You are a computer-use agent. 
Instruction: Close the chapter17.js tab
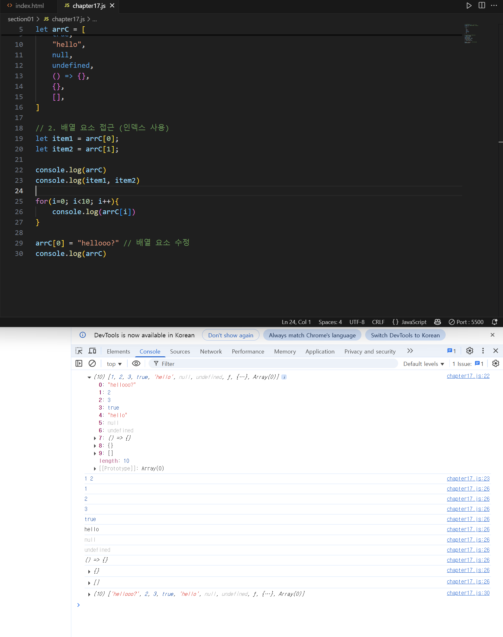(x=112, y=6)
